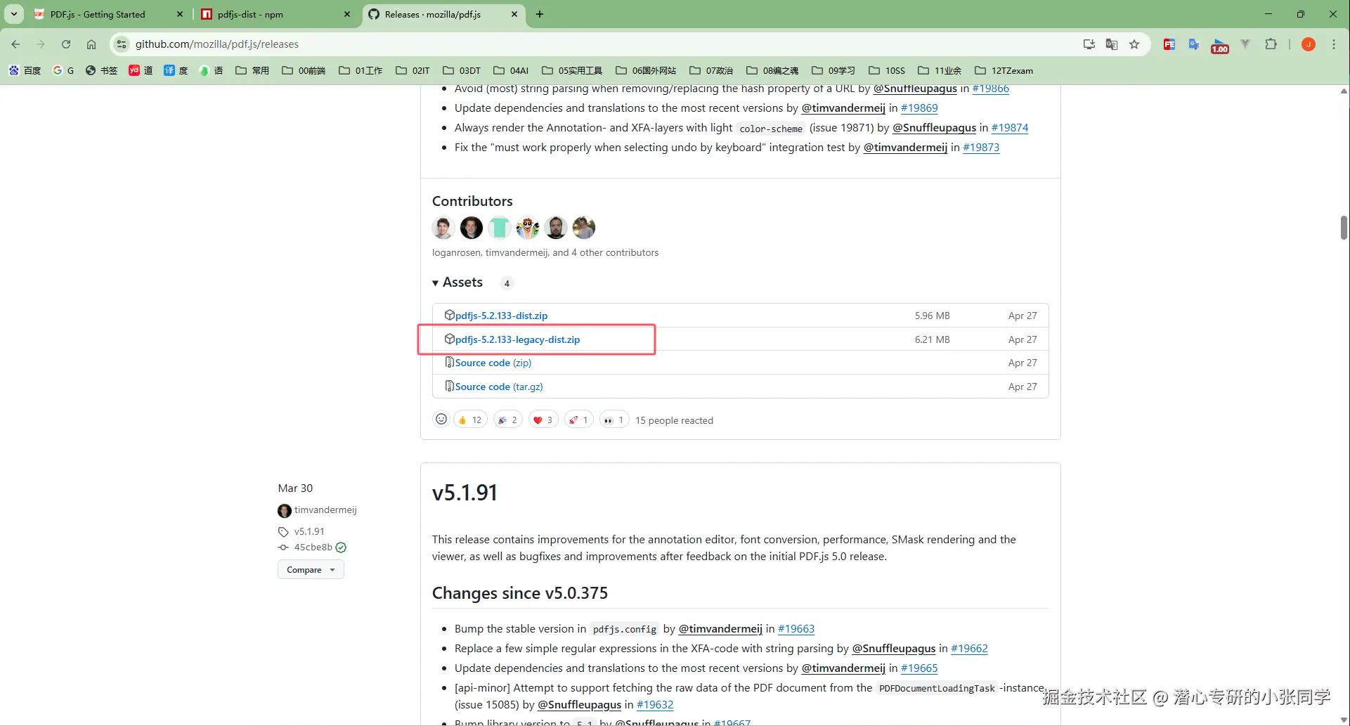Screen dimensions: 1350x726
Task: Open the 03DT bookmarks folder
Action: [462, 70]
